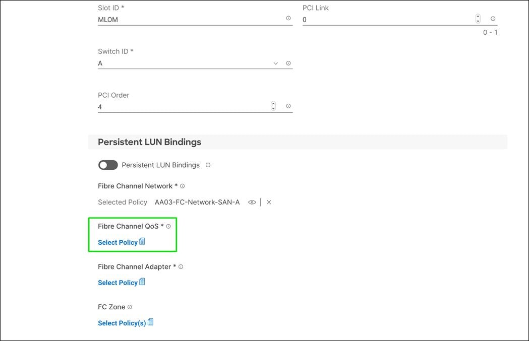Click Select Policy(s) under FC Zone
The height and width of the screenshot is (341, 529).
pyautogui.click(x=122, y=322)
